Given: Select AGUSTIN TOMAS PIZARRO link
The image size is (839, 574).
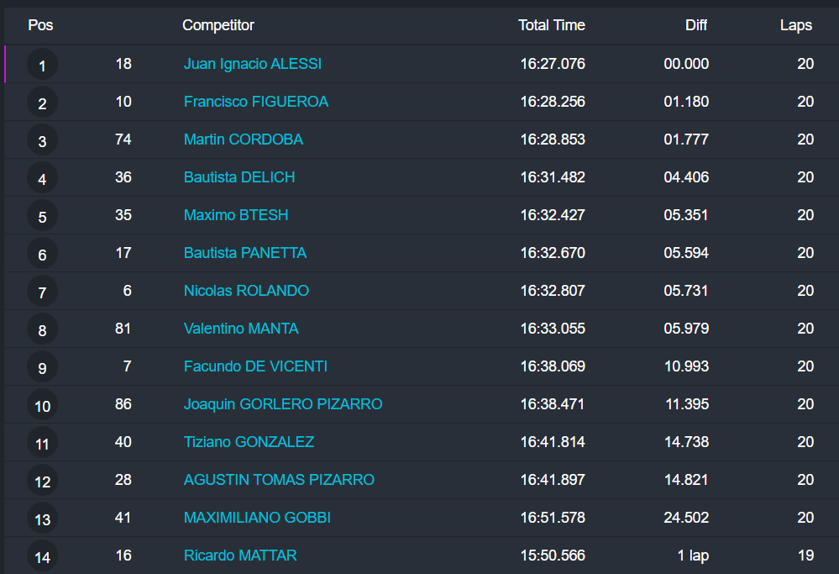Looking at the screenshot, I should pos(279,480).
